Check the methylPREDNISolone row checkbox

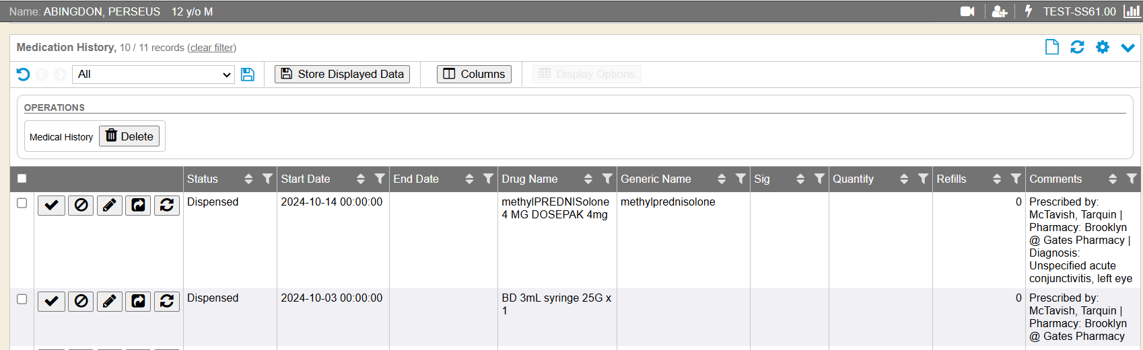[22, 203]
